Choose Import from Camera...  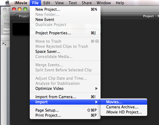(x=65, y=97)
